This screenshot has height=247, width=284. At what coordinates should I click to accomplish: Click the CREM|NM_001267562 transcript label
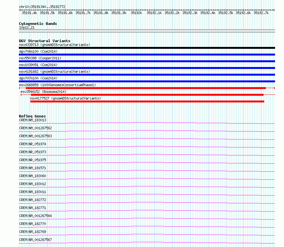pos(35,128)
